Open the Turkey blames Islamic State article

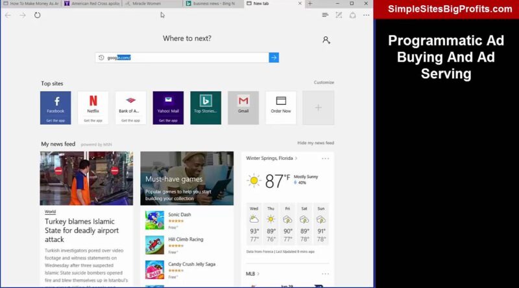(x=82, y=230)
